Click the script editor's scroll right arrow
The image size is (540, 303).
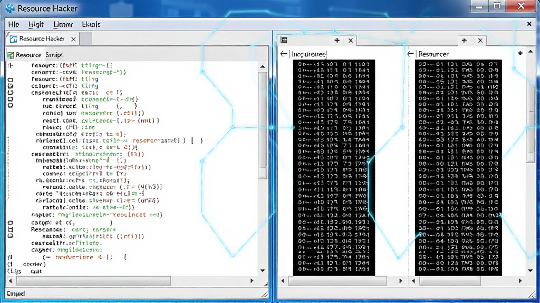tap(252, 281)
